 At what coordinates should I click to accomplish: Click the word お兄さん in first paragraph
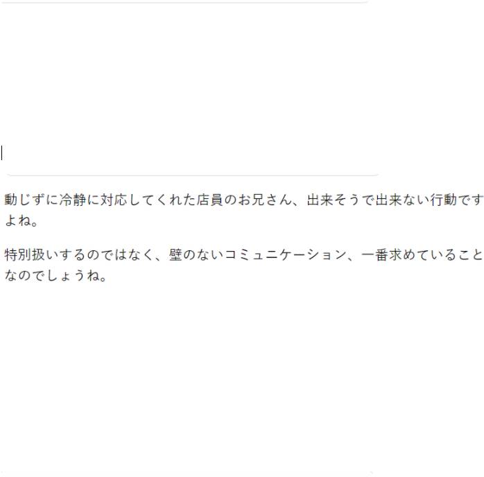265,200
